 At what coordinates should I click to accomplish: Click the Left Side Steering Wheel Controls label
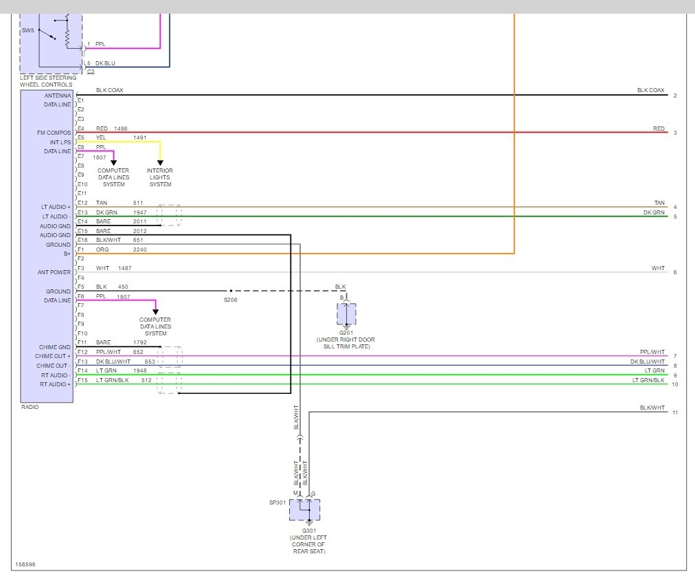click(x=48, y=81)
